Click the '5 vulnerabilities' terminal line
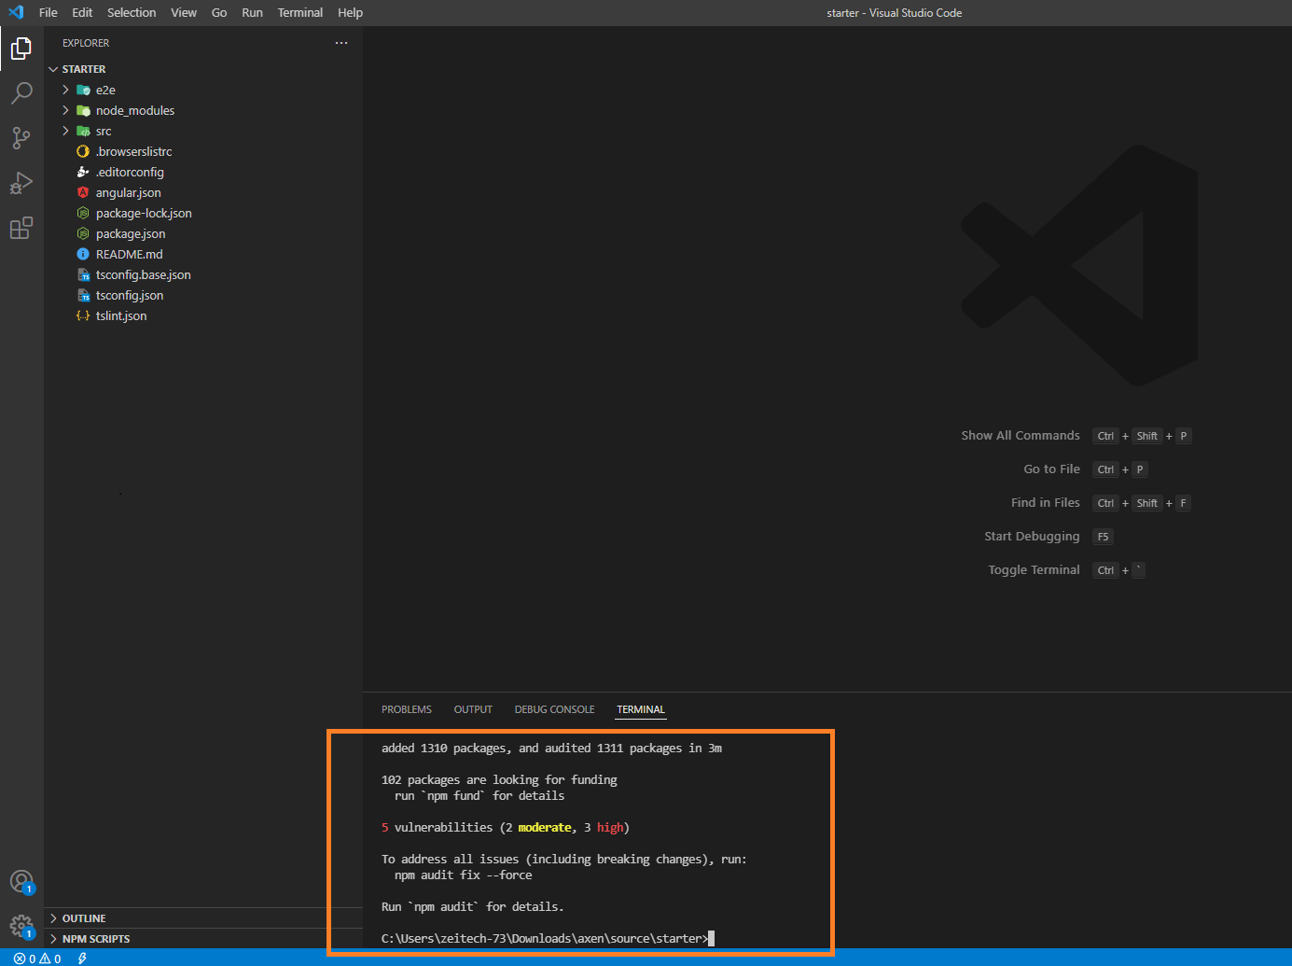Viewport: 1292px width, 966px height. pyautogui.click(x=506, y=828)
